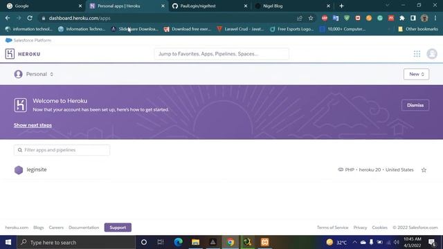Close the Google tab
The image size is (443, 249).
coord(80,6)
